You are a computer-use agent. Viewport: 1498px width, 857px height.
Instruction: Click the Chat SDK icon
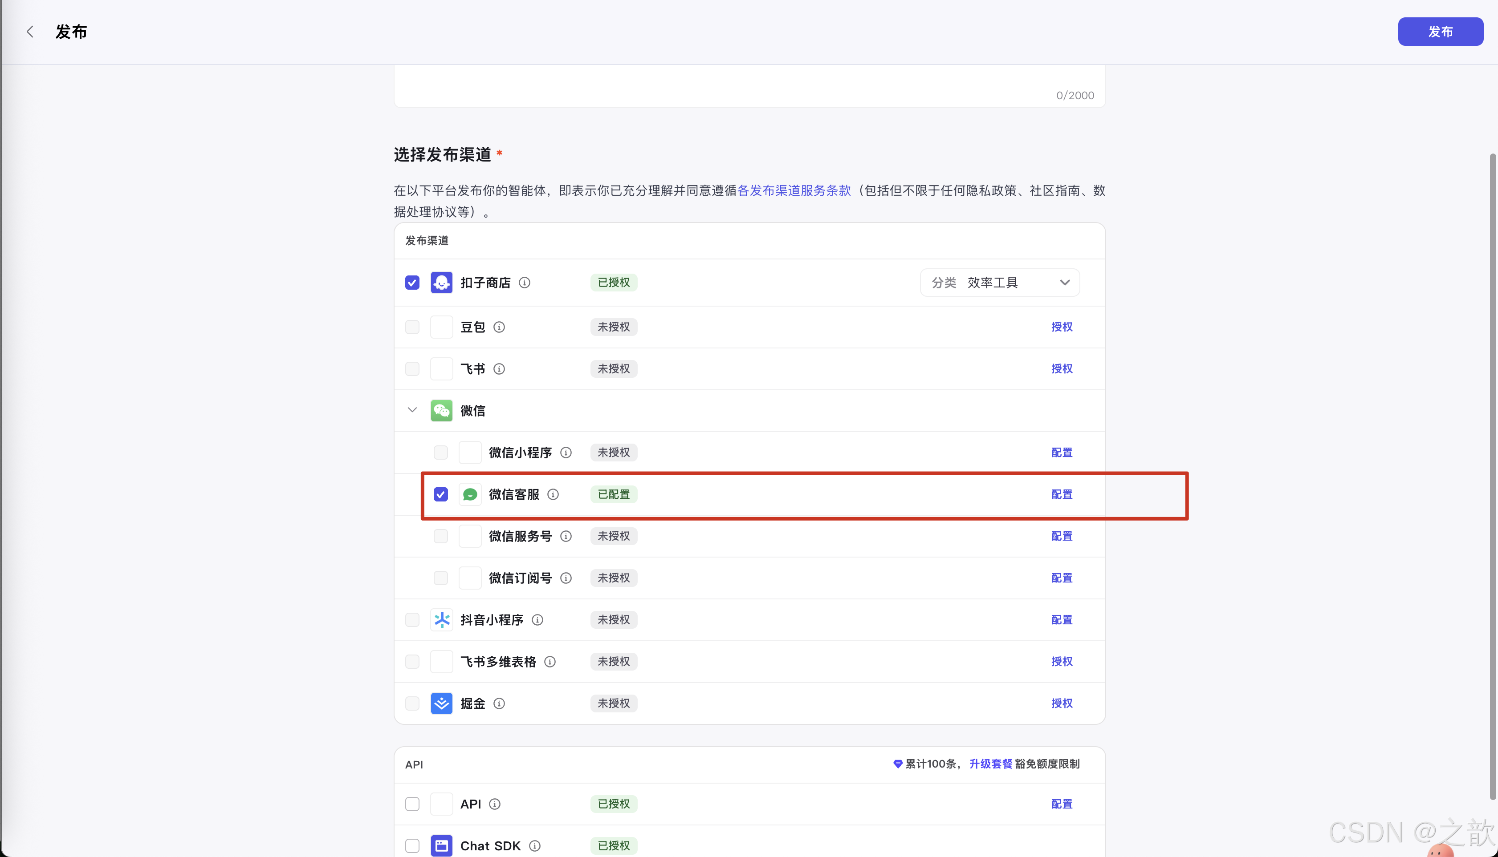click(x=441, y=845)
